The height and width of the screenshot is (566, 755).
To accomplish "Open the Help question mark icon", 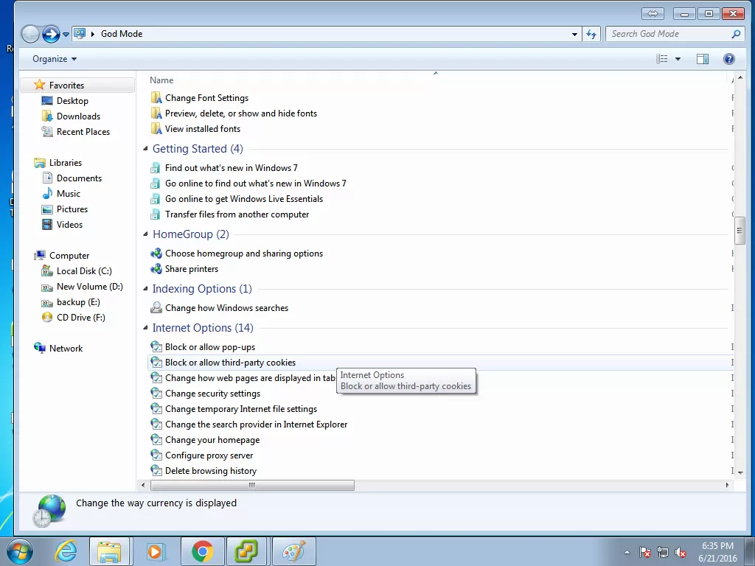I will pos(729,59).
